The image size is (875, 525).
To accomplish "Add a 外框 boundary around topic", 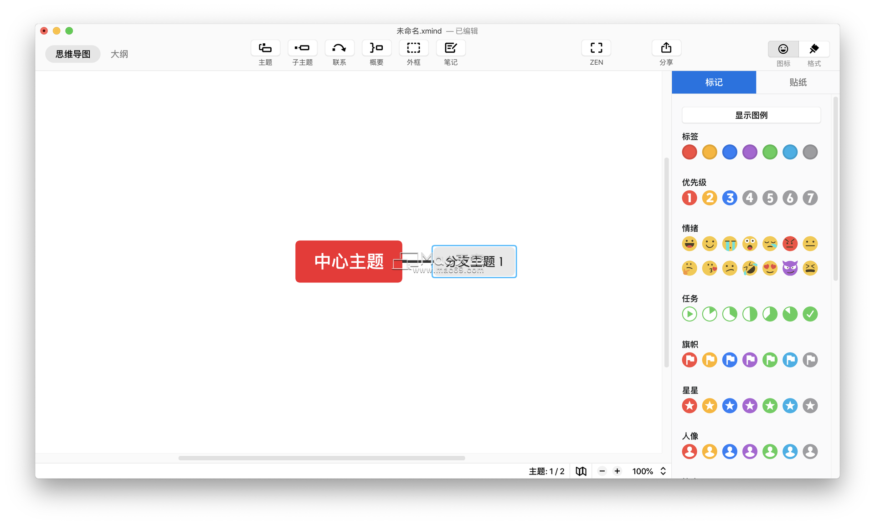I will pos(413,48).
